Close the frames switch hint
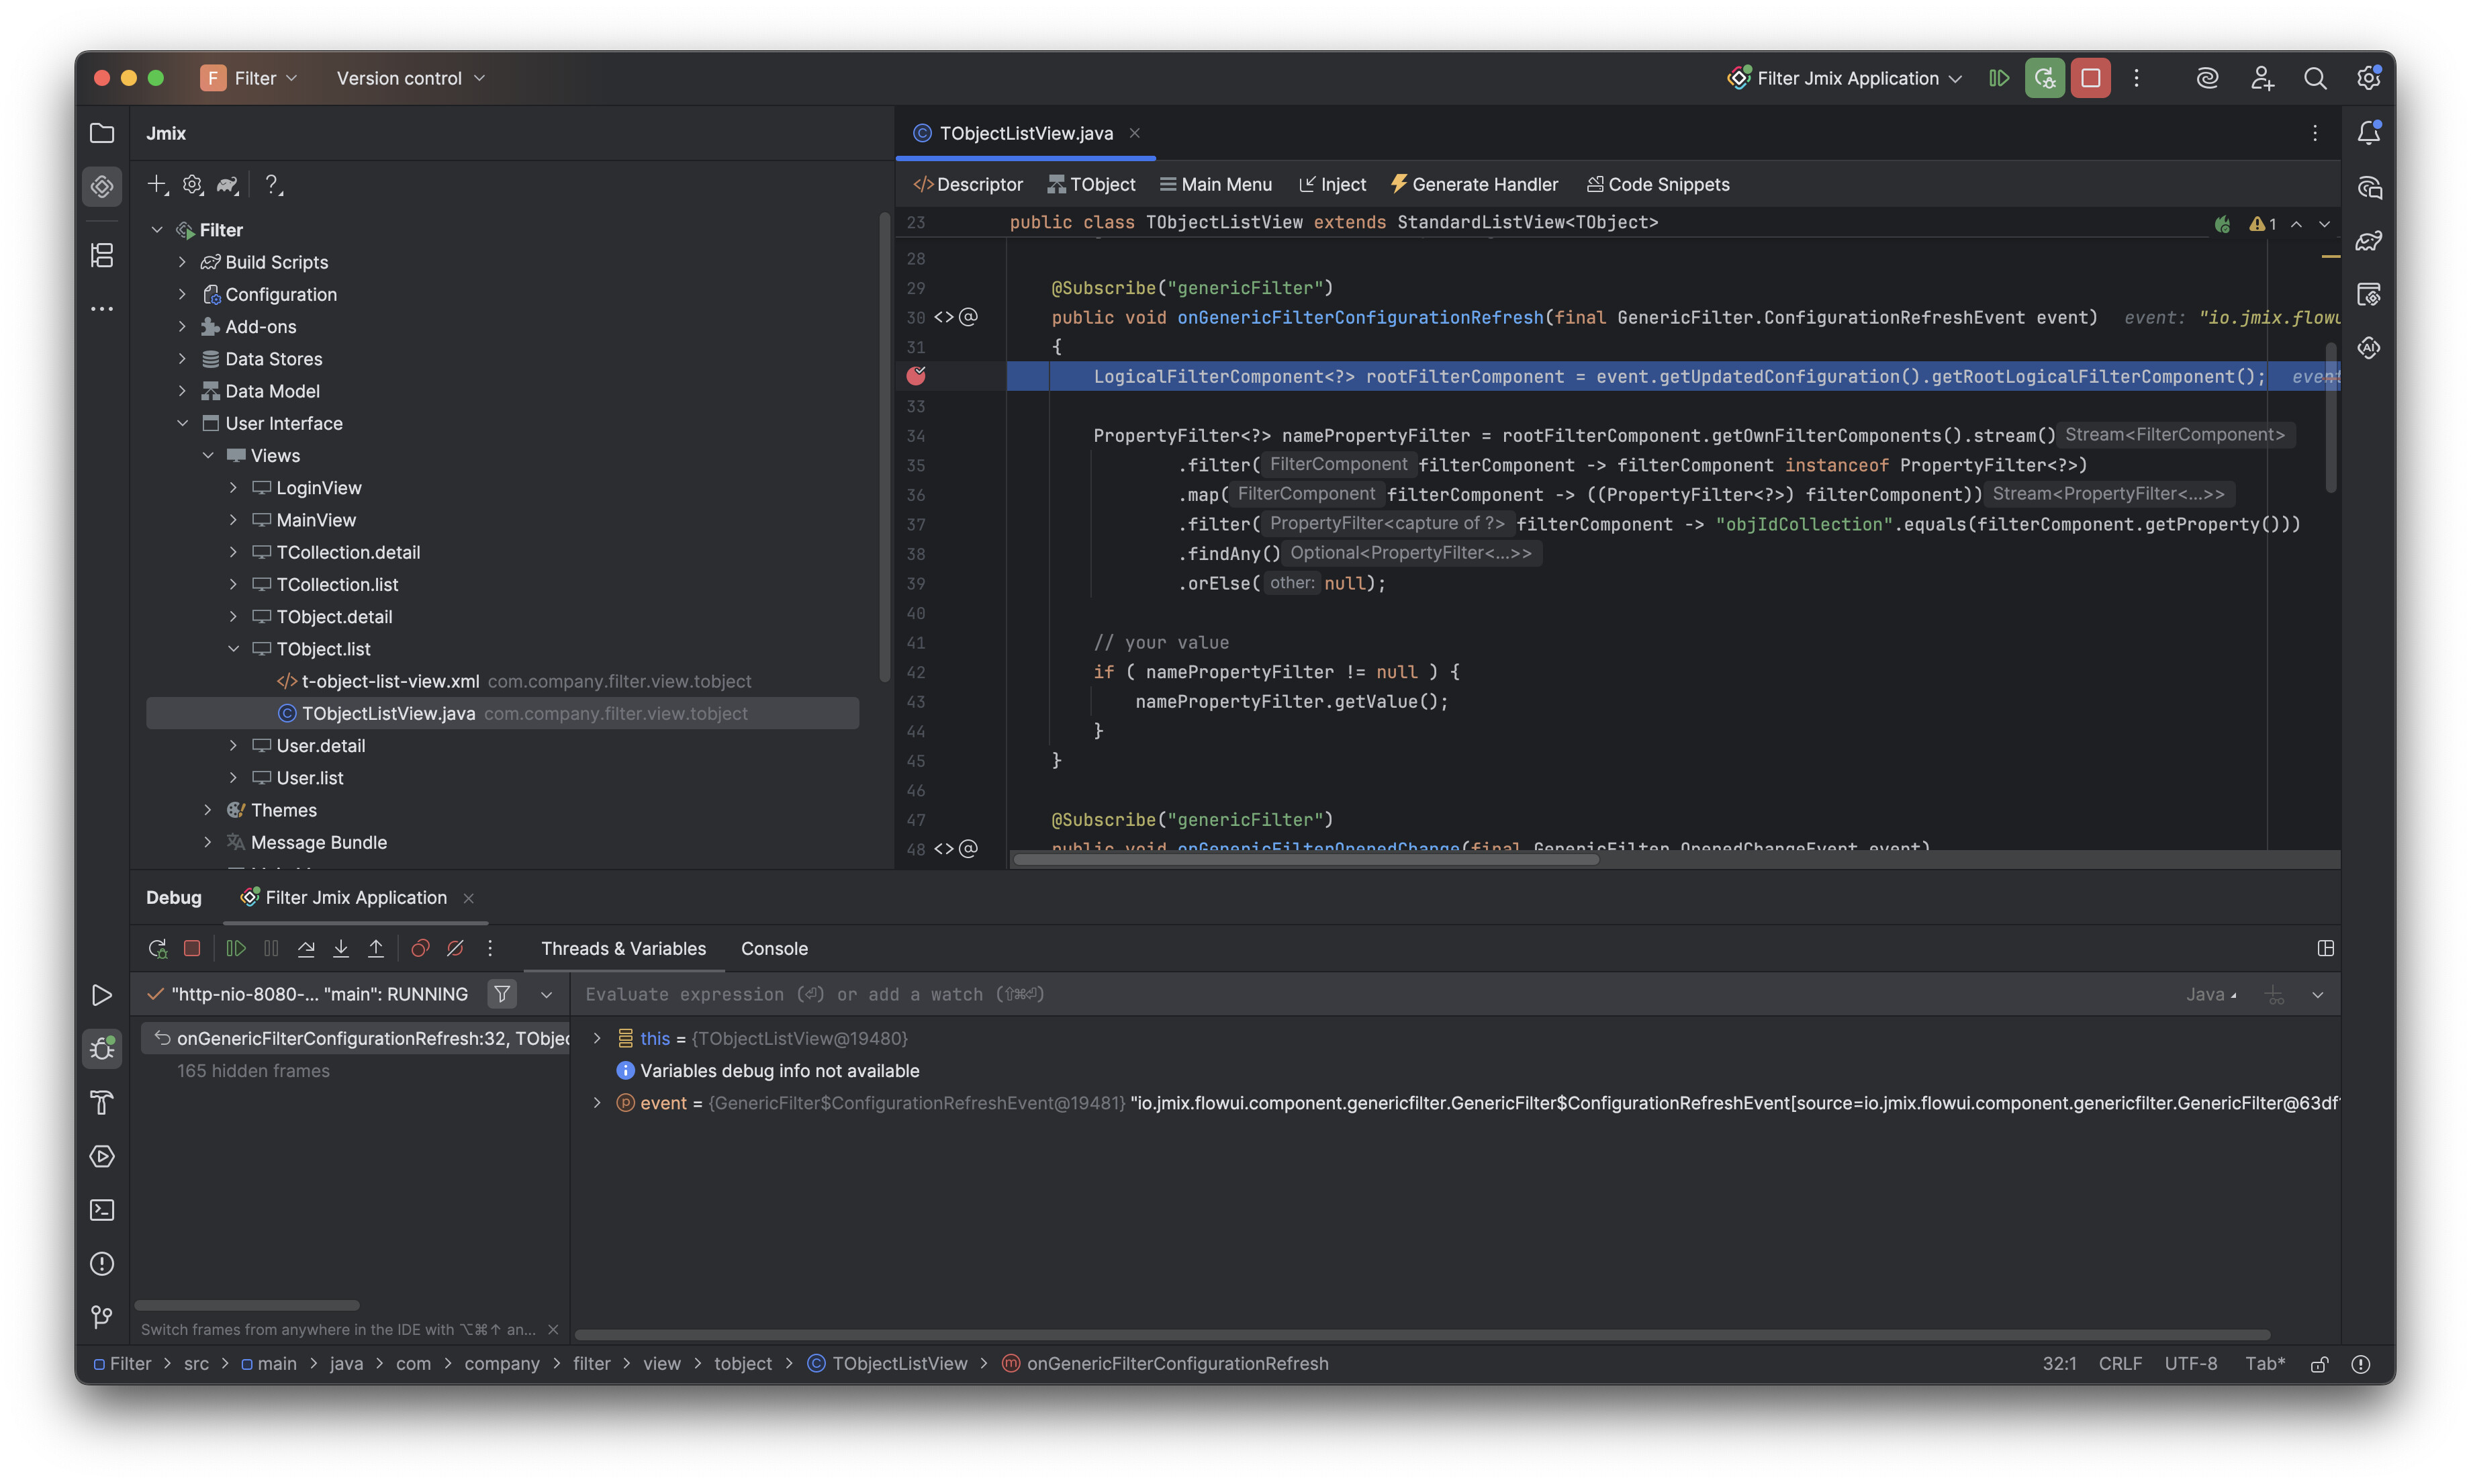Image resolution: width=2471 pixels, height=1484 pixels. 553,1329
